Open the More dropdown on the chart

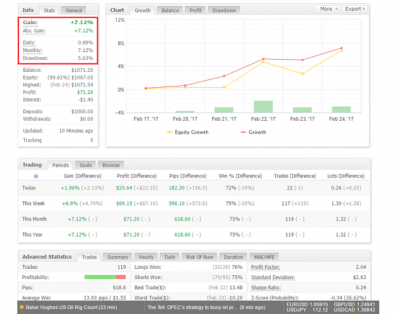click(x=328, y=9)
